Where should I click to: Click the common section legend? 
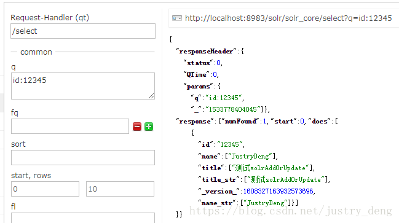coord(36,52)
